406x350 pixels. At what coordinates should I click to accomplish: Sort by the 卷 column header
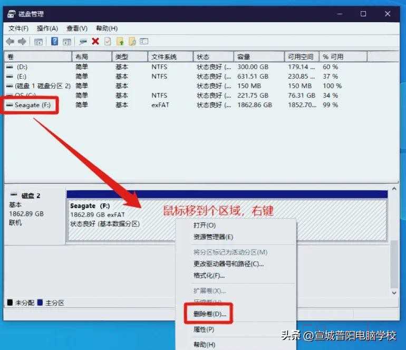[x=38, y=57]
